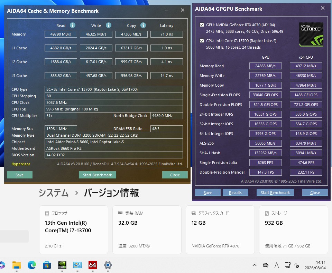The height and width of the screenshot is (273, 332).
Task: Click the NVIDIA GeForce logo image
Action: (311, 35)
